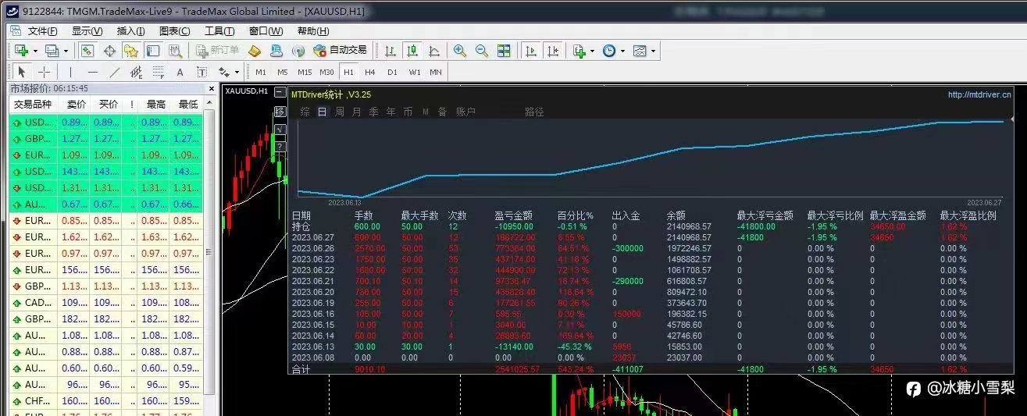
Task: Select the text label T tool
Action: 201,72
